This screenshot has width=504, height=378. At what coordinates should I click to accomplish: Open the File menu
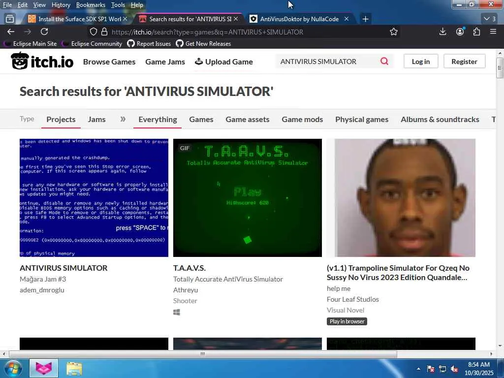click(7, 5)
